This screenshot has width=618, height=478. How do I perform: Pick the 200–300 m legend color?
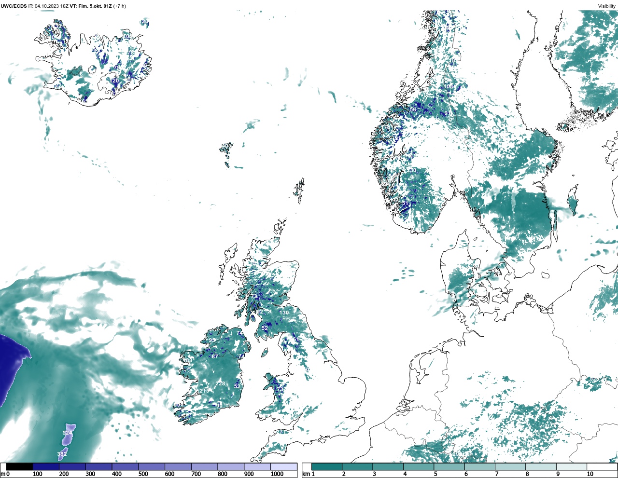[72, 467]
